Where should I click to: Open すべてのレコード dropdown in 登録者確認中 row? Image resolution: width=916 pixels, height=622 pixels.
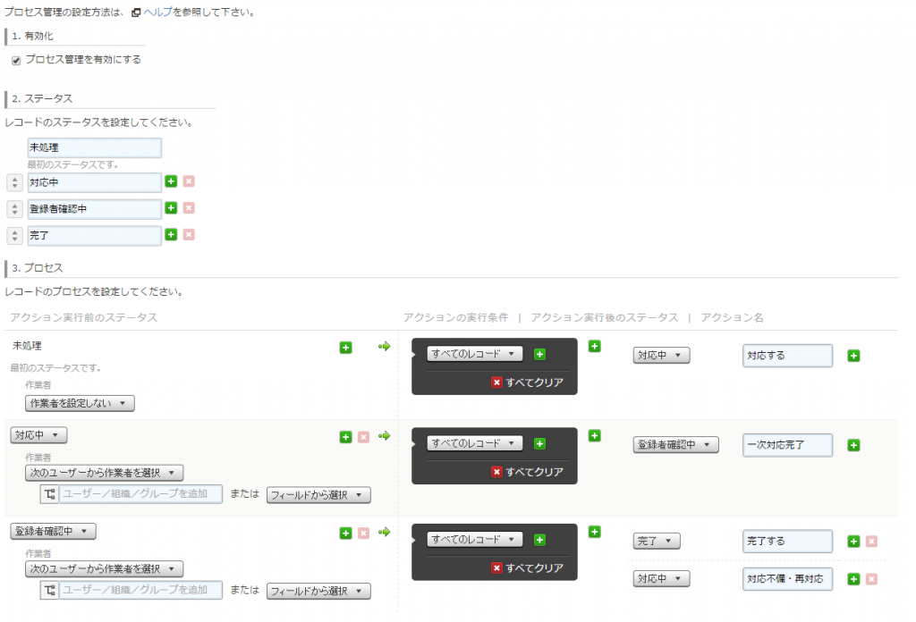pos(474,540)
